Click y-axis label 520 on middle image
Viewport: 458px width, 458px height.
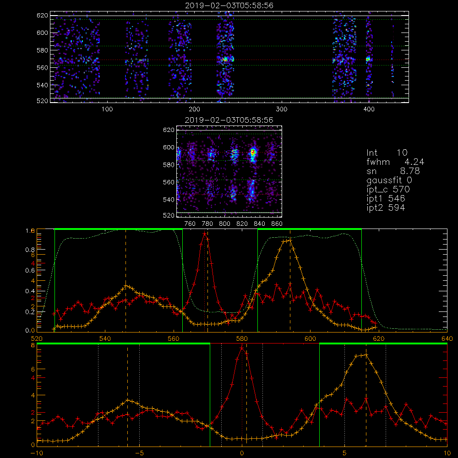click(x=169, y=215)
